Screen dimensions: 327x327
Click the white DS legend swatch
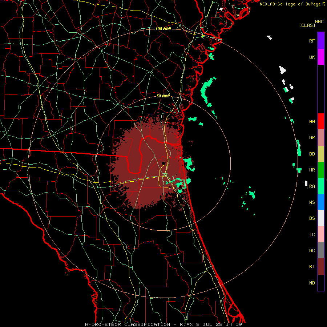pos(321,218)
